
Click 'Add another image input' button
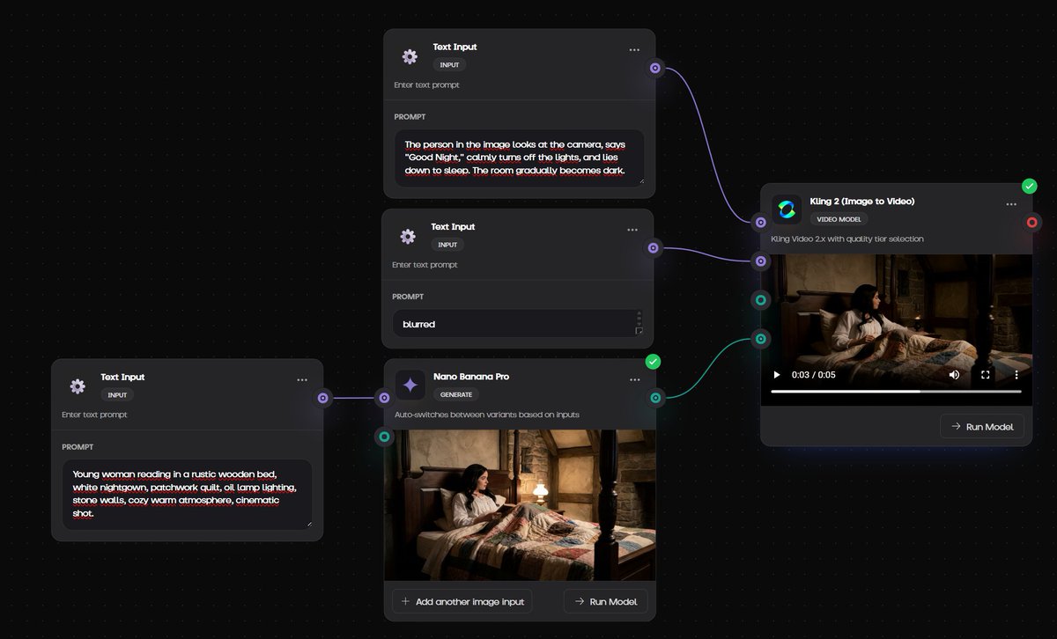click(x=462, y=602)
